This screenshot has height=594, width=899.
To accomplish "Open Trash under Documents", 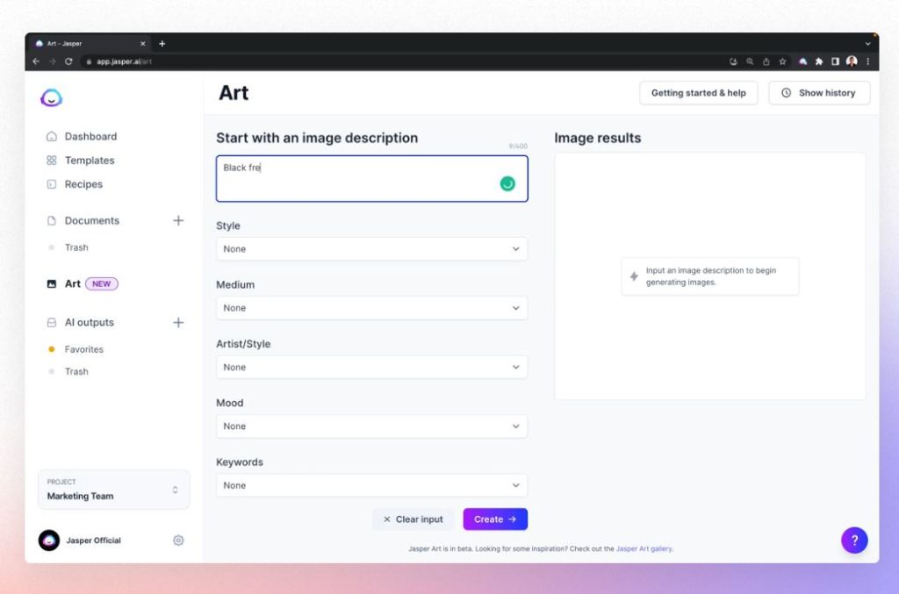I will coord(76,247).
